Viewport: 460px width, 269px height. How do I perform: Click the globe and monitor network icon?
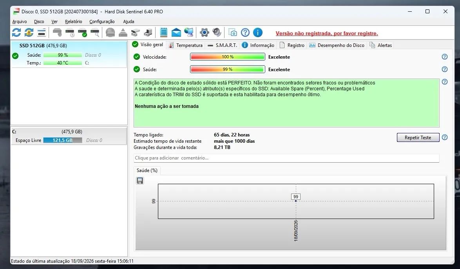pos(188,32)
